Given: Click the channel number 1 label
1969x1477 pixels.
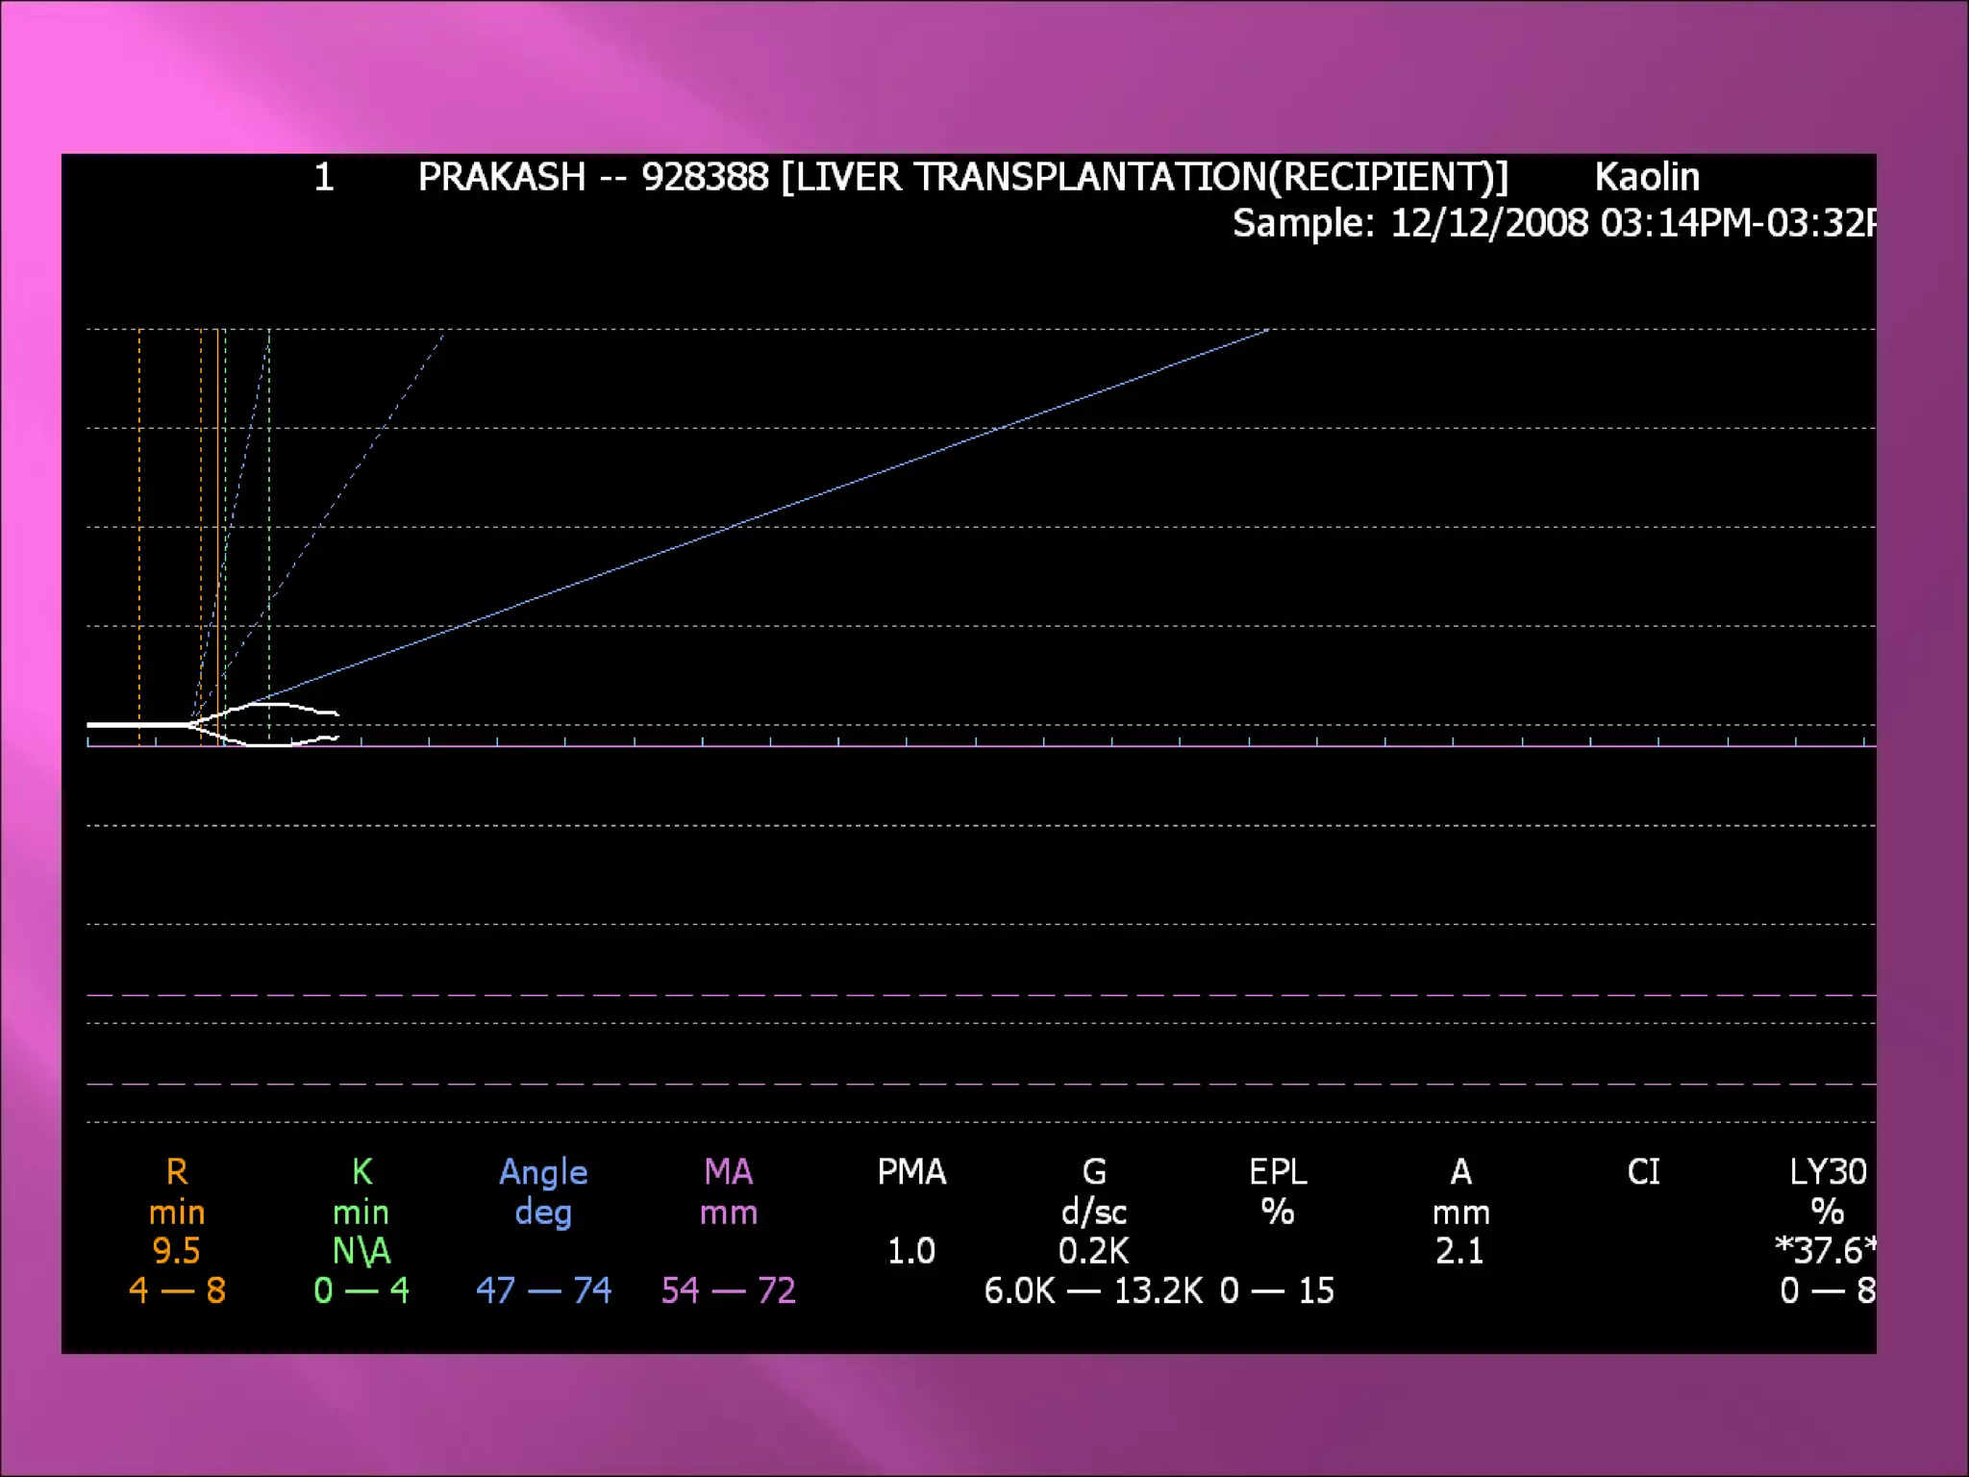Looking at the screenshot, I should tap(324, 177).
